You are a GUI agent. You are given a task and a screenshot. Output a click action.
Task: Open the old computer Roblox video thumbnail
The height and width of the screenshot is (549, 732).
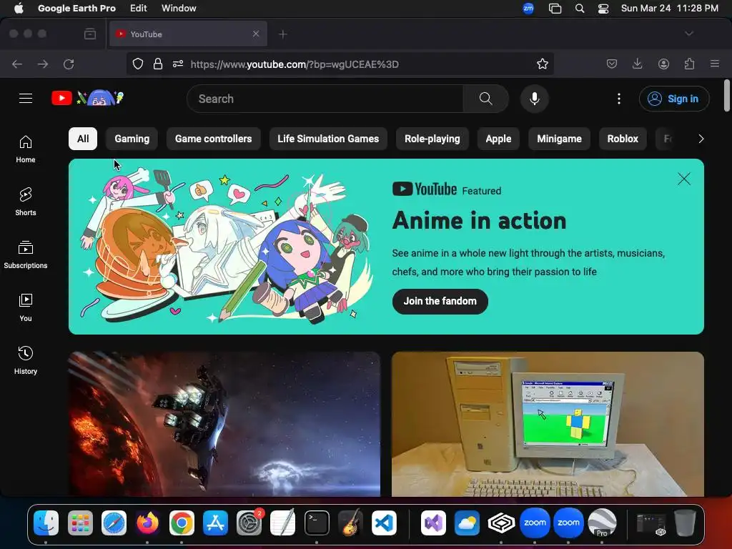[x=548, y=424]
